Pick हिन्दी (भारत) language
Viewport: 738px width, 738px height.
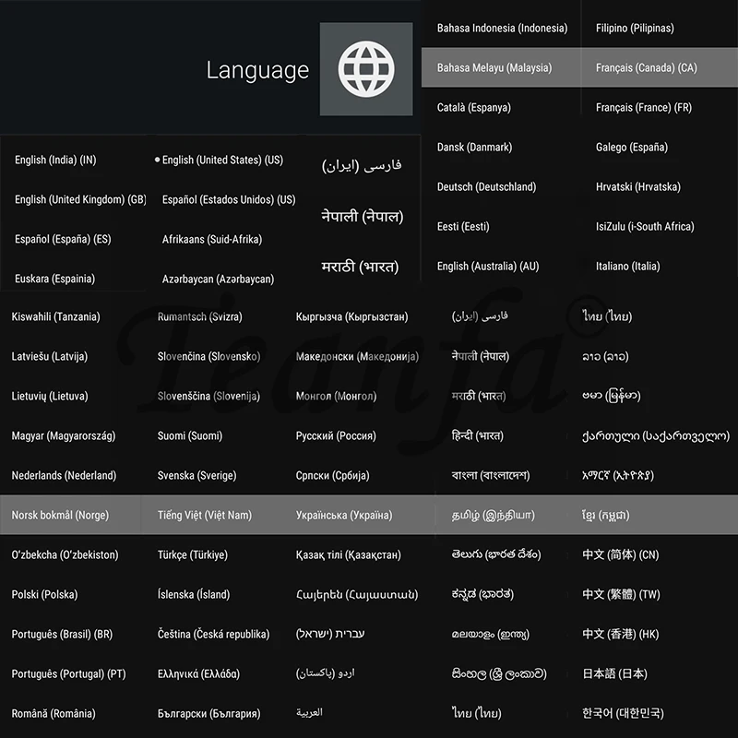[477, 435]
